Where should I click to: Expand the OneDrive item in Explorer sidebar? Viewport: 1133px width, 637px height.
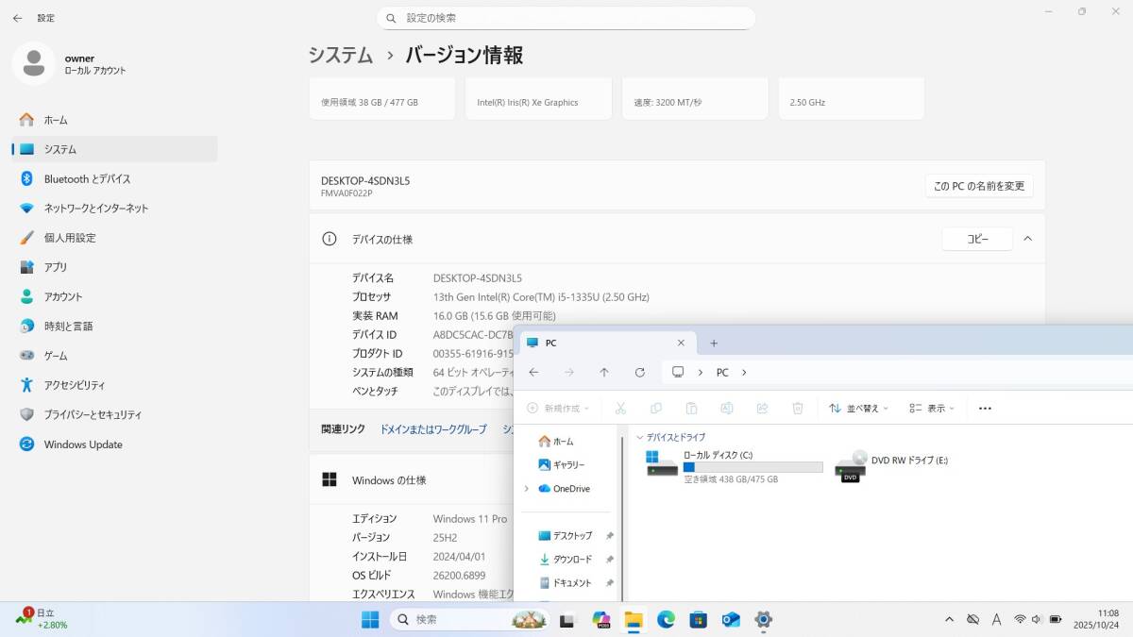click(x=527, y=489)
